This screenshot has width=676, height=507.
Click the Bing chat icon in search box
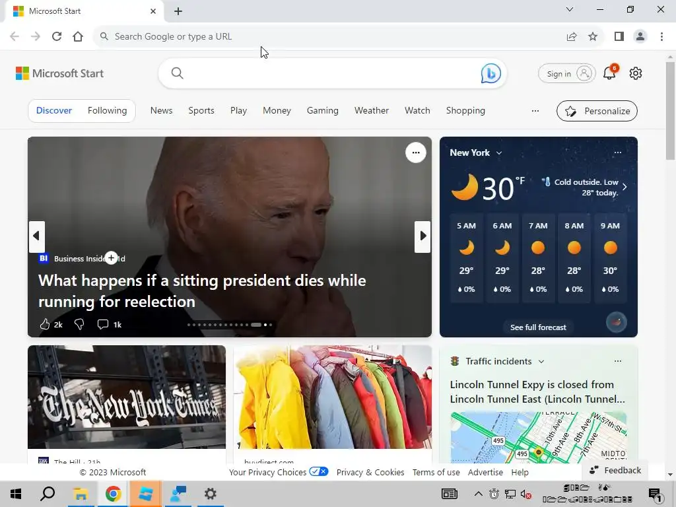point(490,73)
